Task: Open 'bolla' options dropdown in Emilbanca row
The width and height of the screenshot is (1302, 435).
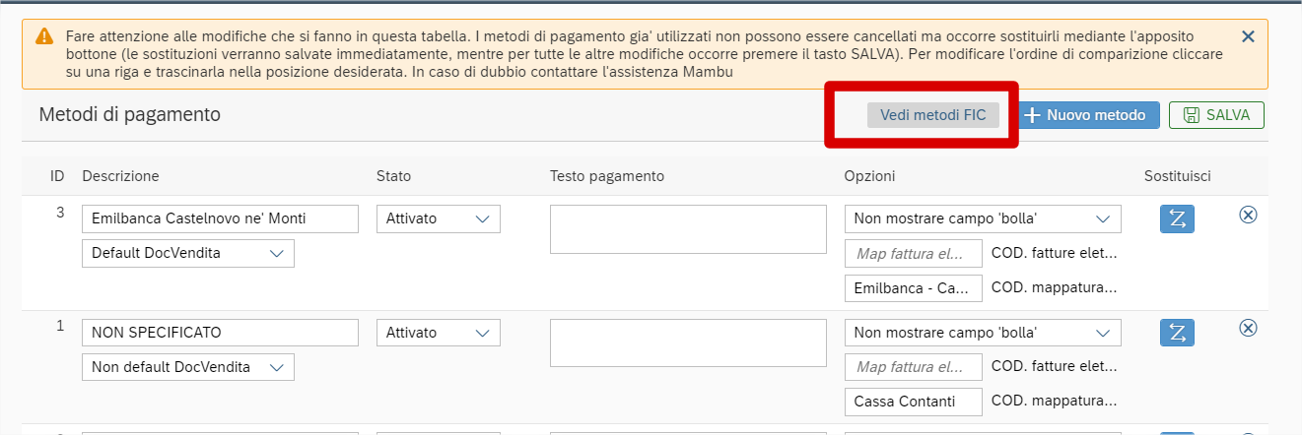Action: pyautogui.click(x=983, y=218)
